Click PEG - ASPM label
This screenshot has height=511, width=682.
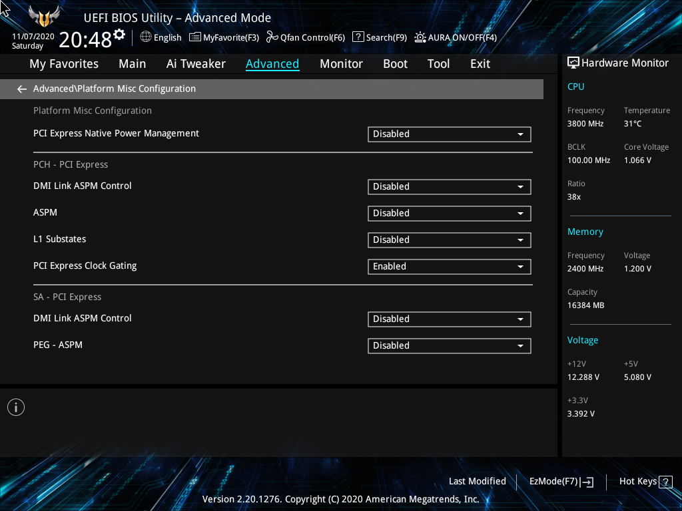coord(58,345)
